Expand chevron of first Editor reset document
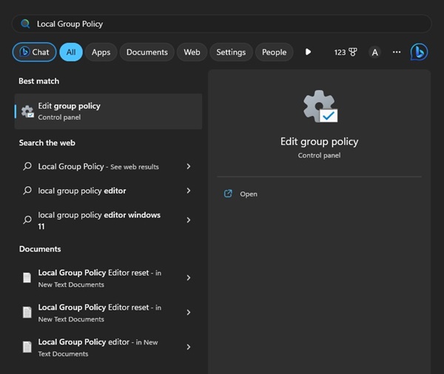This screenshot has width=444, height=374. point(189,278)
